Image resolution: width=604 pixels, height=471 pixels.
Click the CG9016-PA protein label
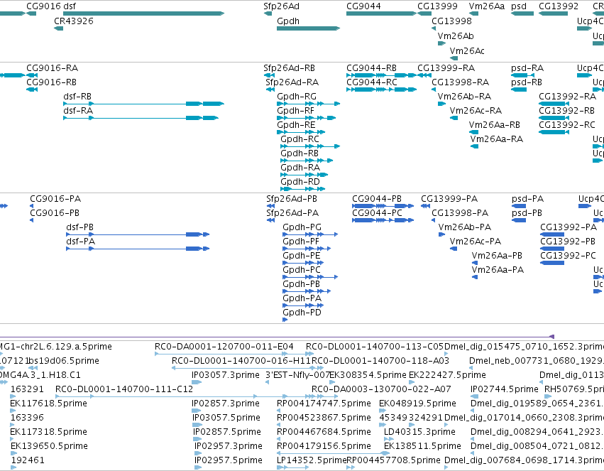pos(55,198)
